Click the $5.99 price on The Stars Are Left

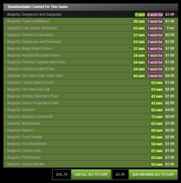coord(170,89)
